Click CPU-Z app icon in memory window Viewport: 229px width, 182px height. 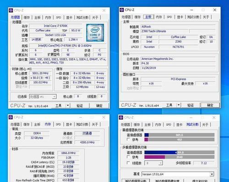click(11, 117)
